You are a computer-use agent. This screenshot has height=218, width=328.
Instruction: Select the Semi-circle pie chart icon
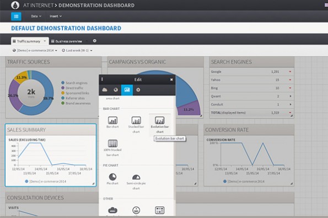(x=136, y=177)
